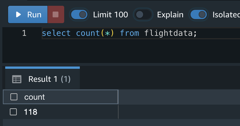The image size is (240, 126).
Task: Stop the query with red square button
Action: tap(56, 14)
